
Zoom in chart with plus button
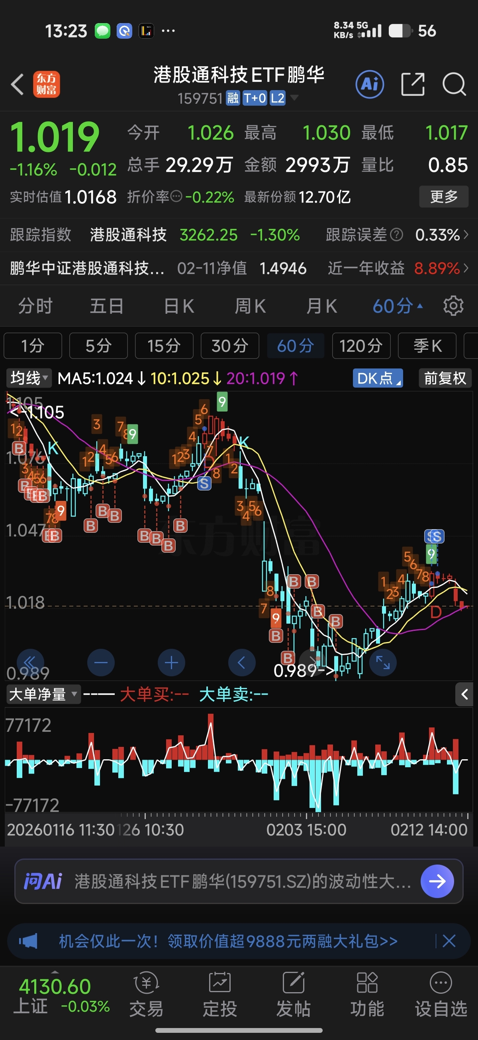click(x=171, y=662)
